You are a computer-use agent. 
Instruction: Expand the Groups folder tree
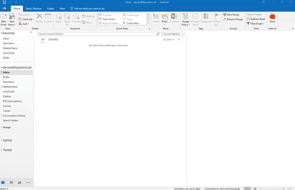pyautogui.click(x=1, y=127)
